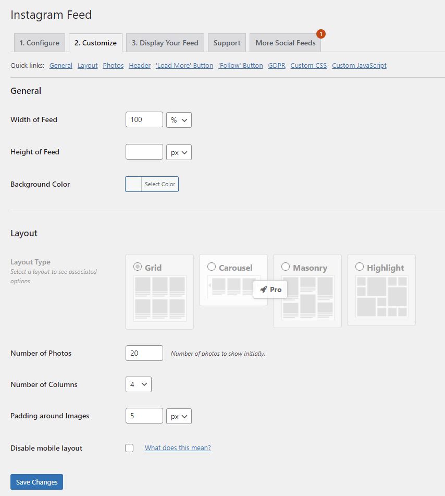
Task: Open the 3. Display Your Feed tab
Action: (x=165, y=43)
